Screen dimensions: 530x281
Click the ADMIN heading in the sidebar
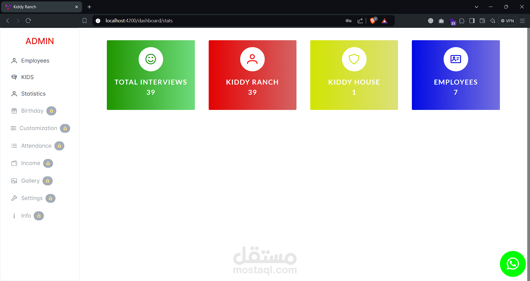[40, 41]
